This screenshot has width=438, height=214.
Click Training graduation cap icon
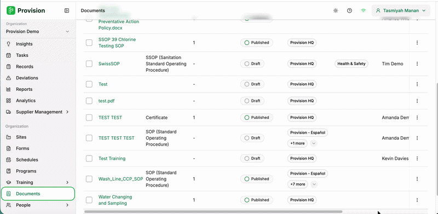point(9,182)
